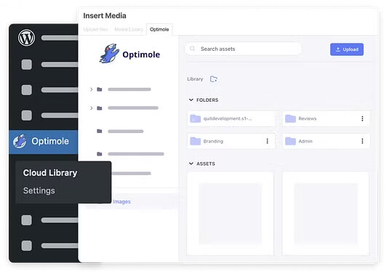Switch to the Media Library tab

tap(129, 29)
